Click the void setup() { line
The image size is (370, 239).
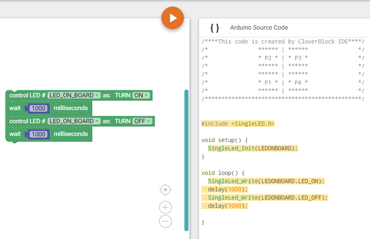225,140
